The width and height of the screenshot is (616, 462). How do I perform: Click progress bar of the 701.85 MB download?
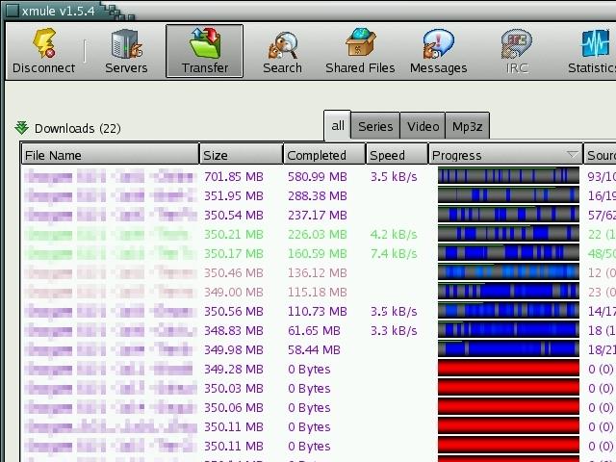pos(508,176)
